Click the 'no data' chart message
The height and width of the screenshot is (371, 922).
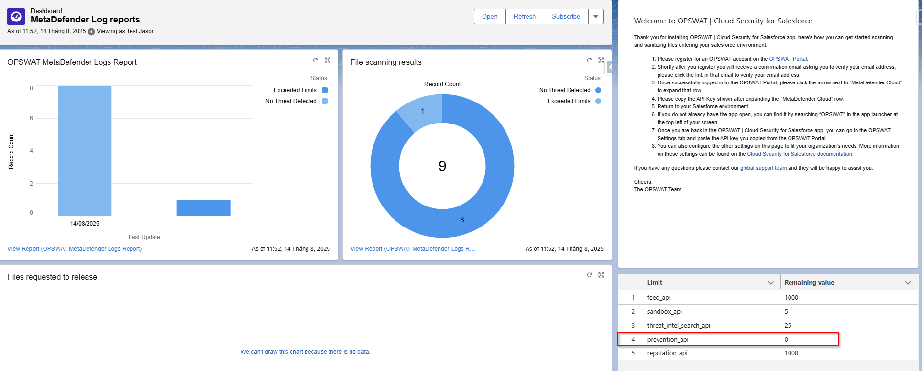(x=305, y=352)
